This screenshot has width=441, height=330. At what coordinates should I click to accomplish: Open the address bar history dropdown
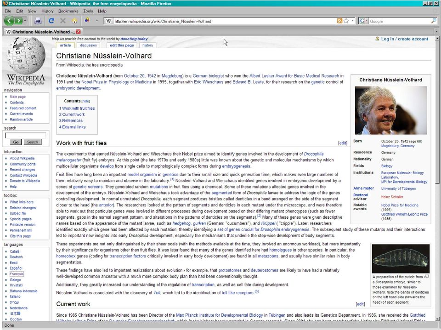[352, 21]
